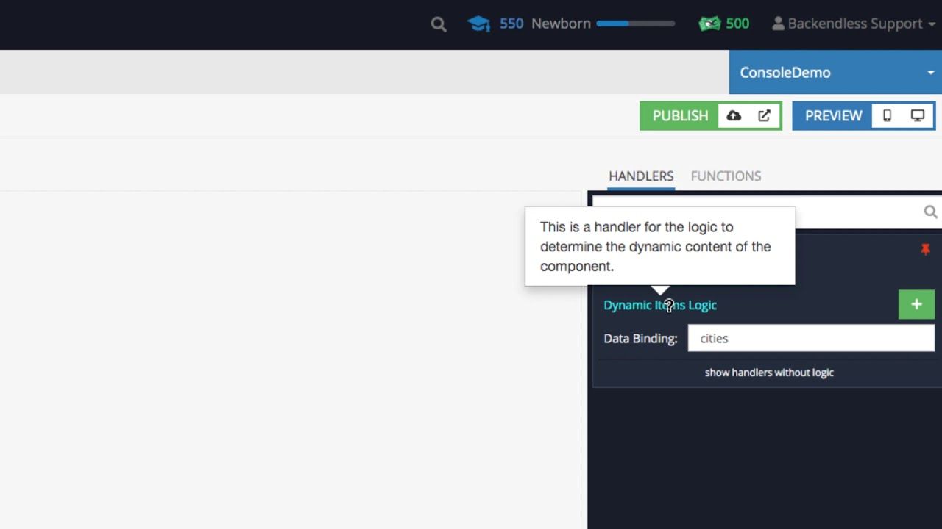Add logic with the green plus button

tap(916, 305)
